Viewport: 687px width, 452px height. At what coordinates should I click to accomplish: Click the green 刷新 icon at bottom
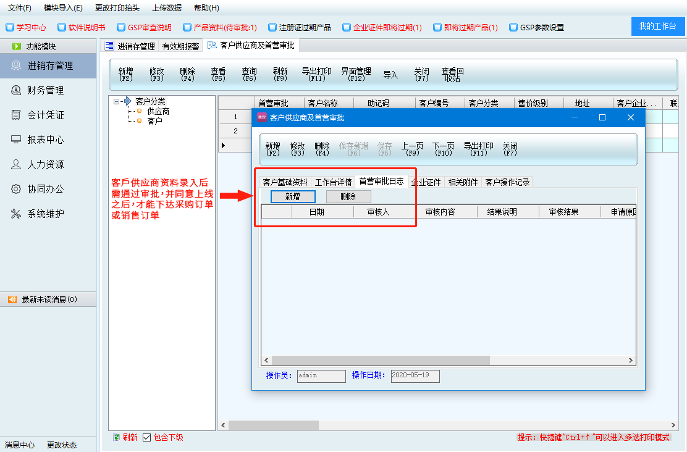pyautogui.click(x=117, y=437)
